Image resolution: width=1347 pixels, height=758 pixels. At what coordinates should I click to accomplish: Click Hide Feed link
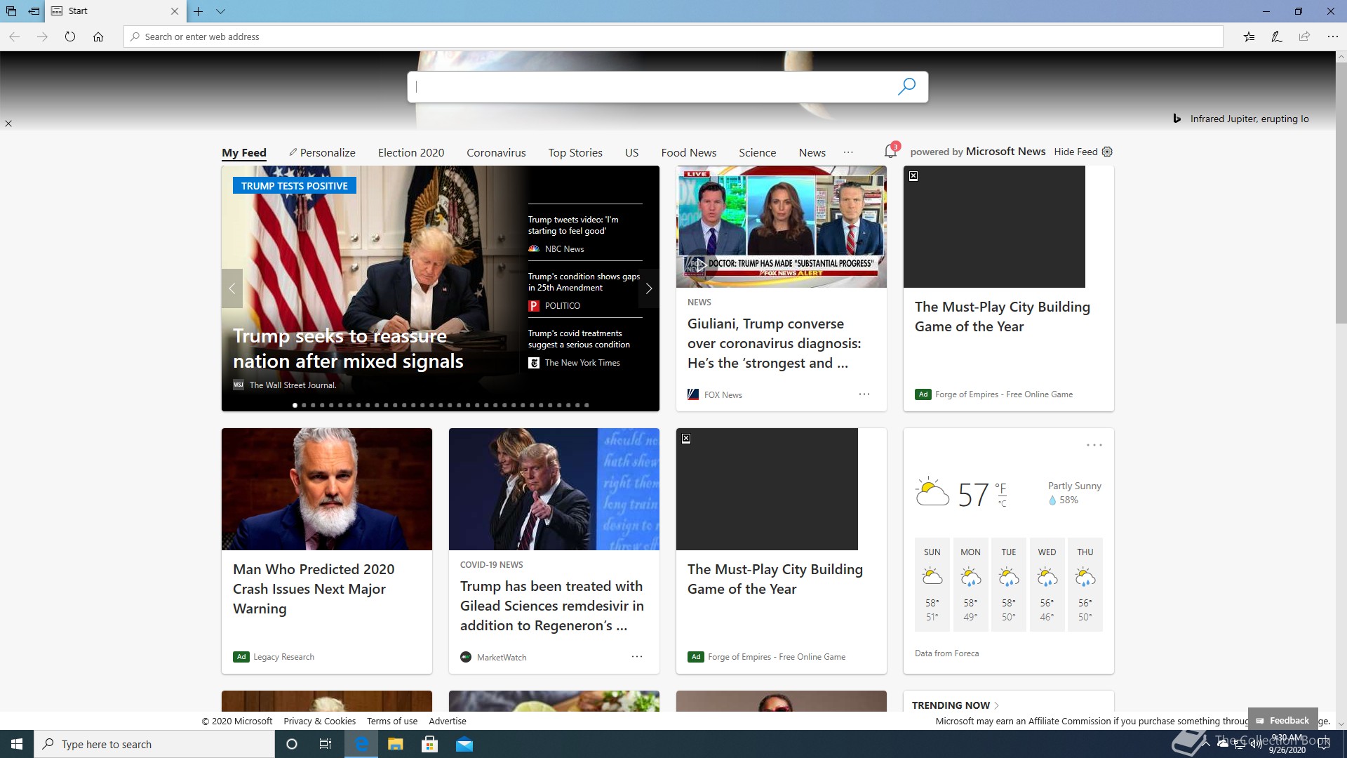click(1075, 152)
